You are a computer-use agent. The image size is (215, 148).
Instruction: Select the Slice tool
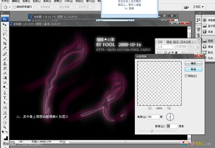[x=5, y=48]
